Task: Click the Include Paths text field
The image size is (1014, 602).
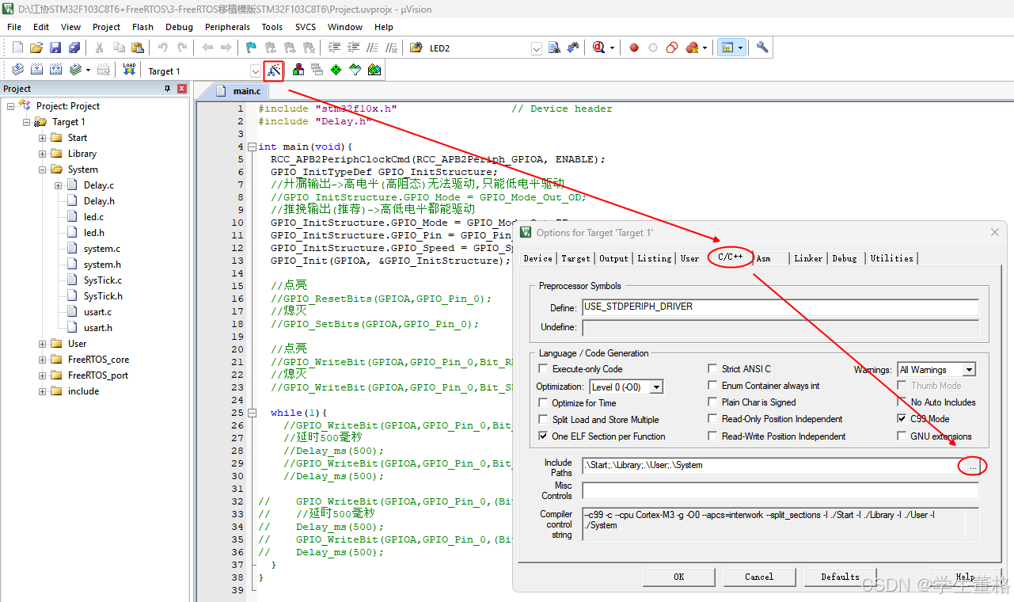Action: click(x=773, y=466)
